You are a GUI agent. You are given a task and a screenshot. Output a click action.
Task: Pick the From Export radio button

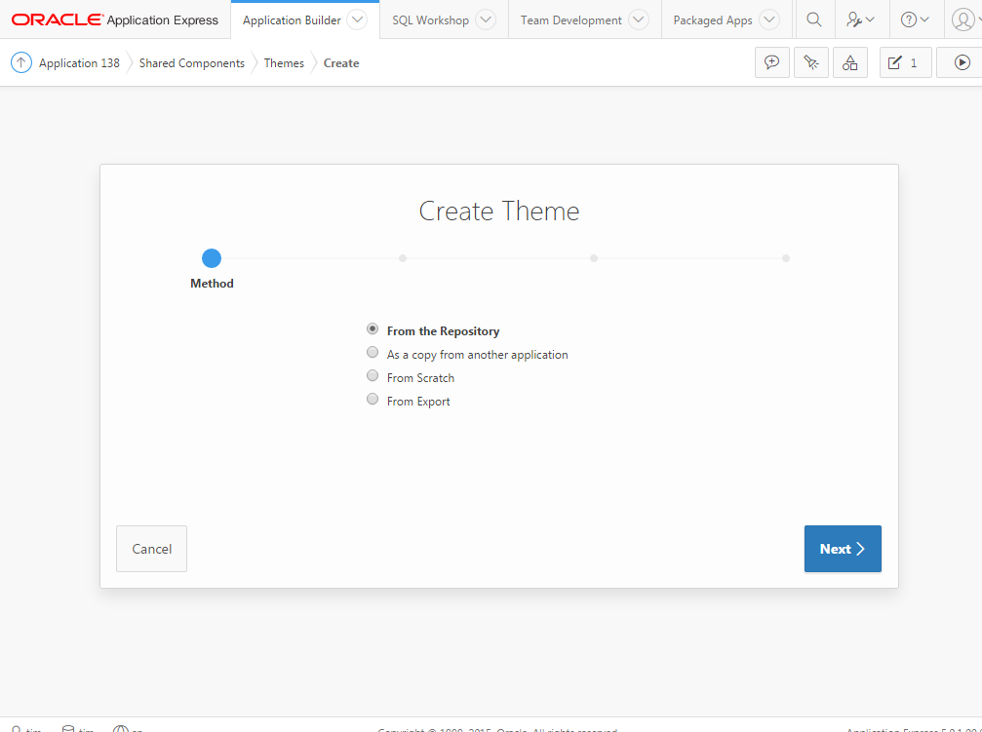click(373, 400)
